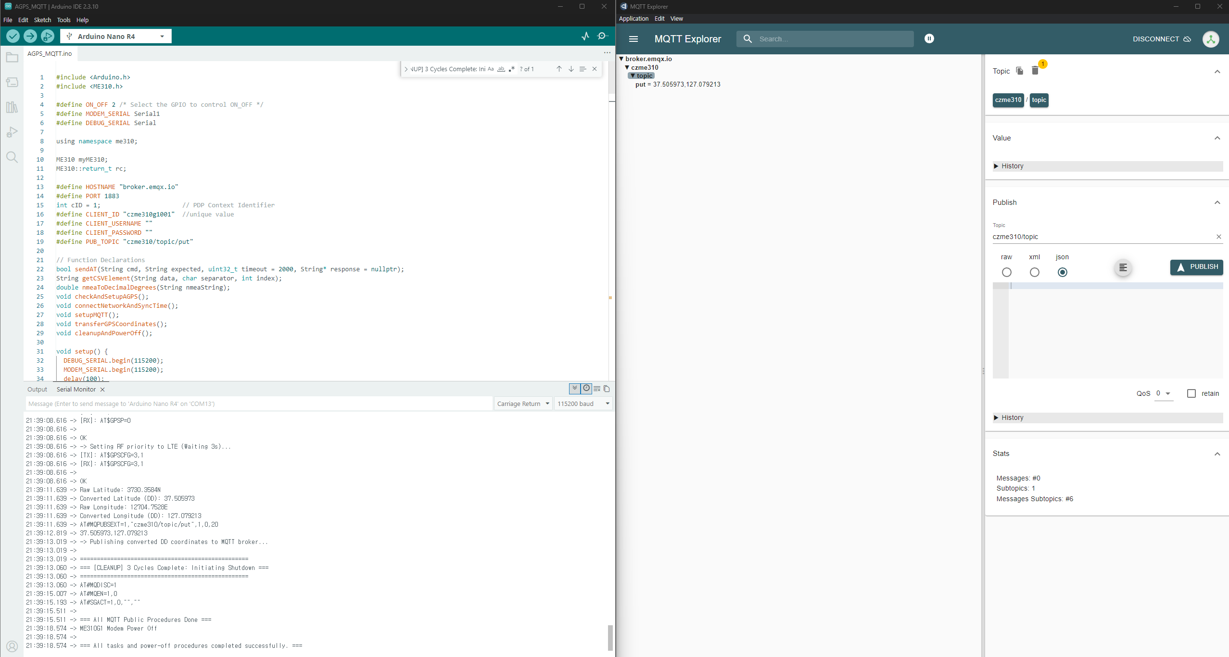
Task: Open MQTT Explorer View menu
Action: coord(676,18)
